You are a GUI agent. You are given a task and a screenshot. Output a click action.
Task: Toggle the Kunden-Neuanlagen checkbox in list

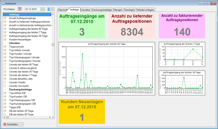(5, 39)
